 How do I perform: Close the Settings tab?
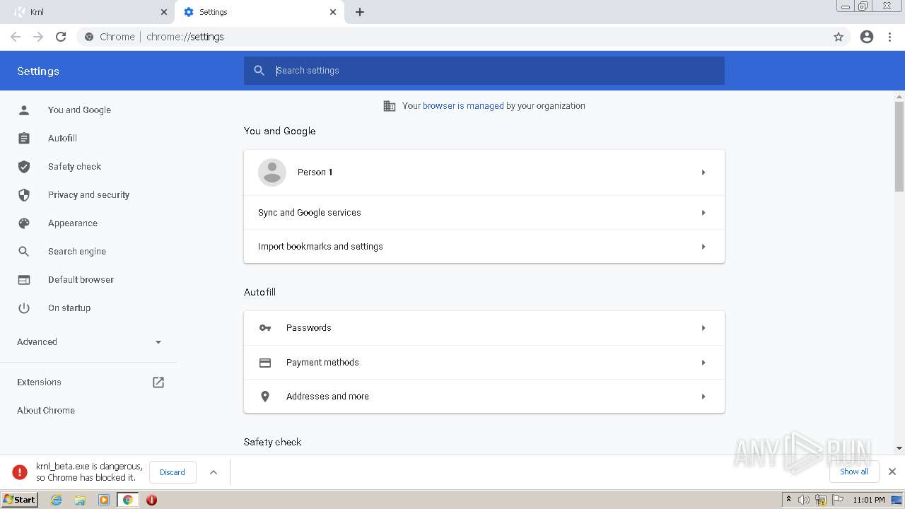tap(333, 12)
